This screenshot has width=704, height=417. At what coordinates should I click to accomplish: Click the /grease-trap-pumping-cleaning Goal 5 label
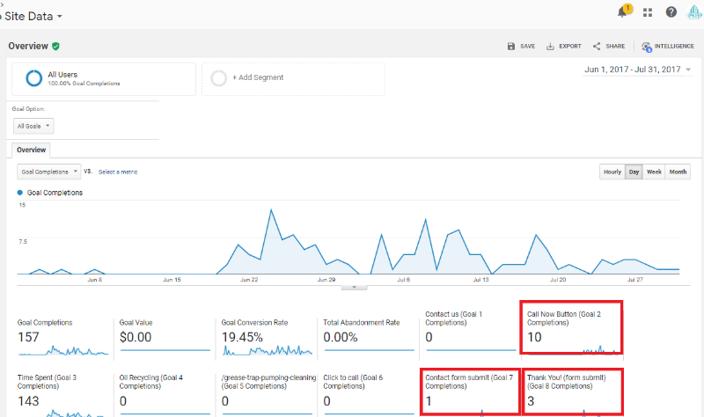pyautogui.click(x=268, y=382)
